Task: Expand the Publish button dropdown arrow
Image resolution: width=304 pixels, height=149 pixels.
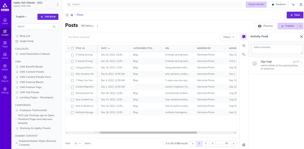Action: coord(300,26)
